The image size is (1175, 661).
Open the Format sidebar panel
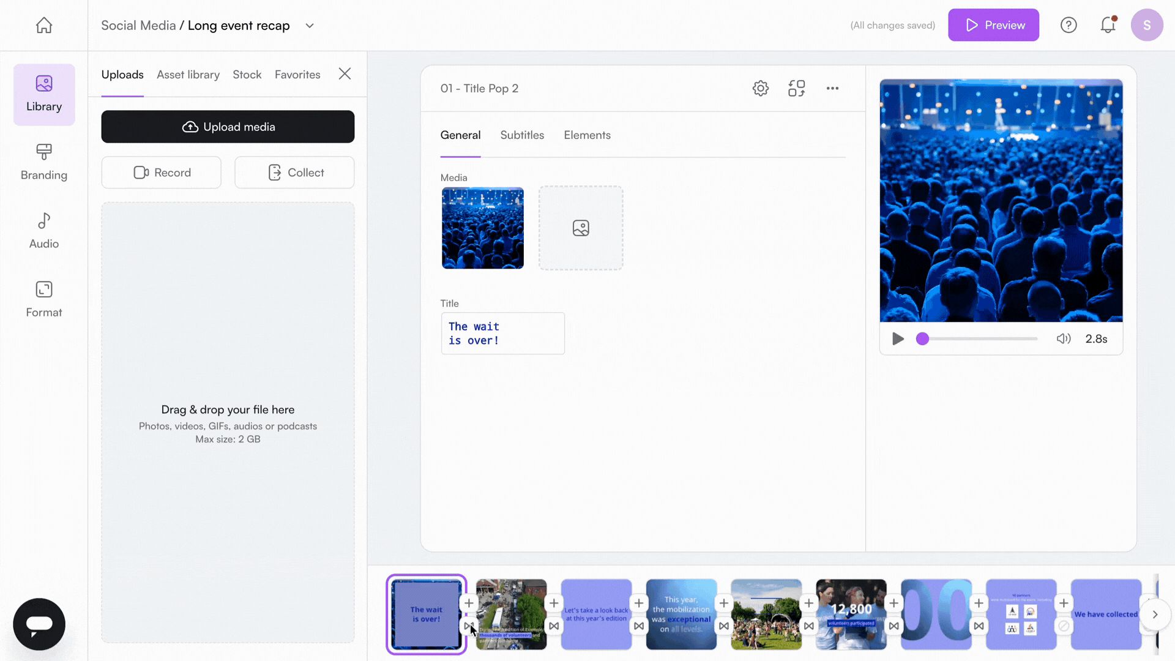click(44, 299)
